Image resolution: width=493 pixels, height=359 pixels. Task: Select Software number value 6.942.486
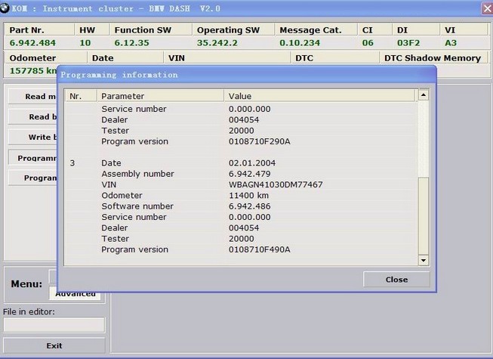[249, 206]
